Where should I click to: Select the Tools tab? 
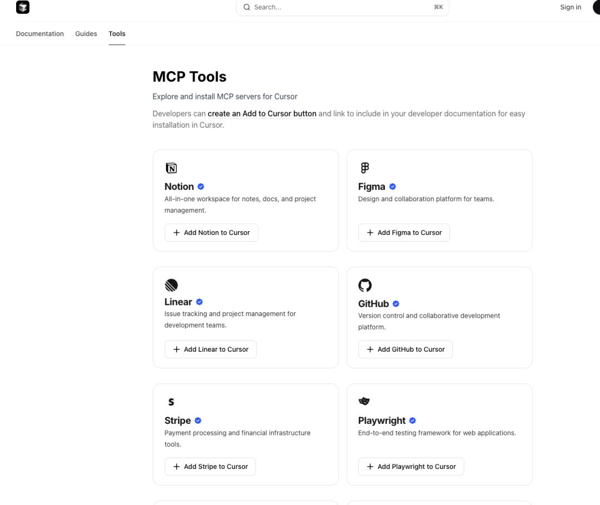coord(117,34)
